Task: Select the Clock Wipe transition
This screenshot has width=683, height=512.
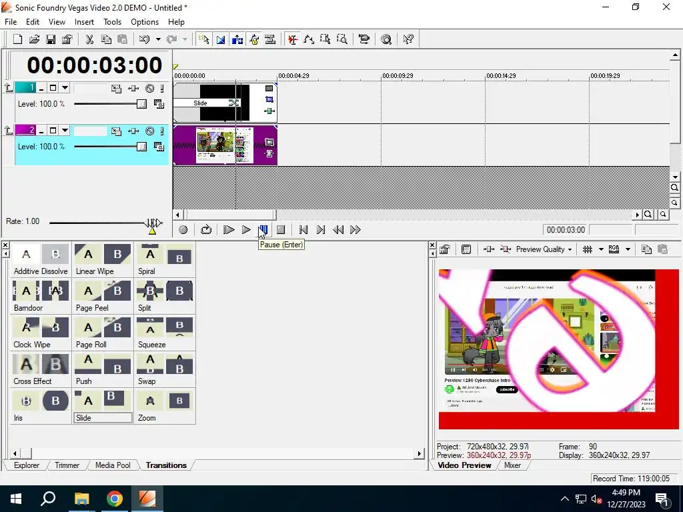Action: (41, 333)
